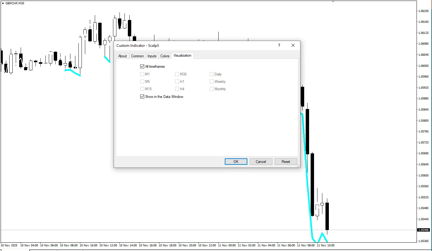Tick the M15 timeframe checkbox

142,89
